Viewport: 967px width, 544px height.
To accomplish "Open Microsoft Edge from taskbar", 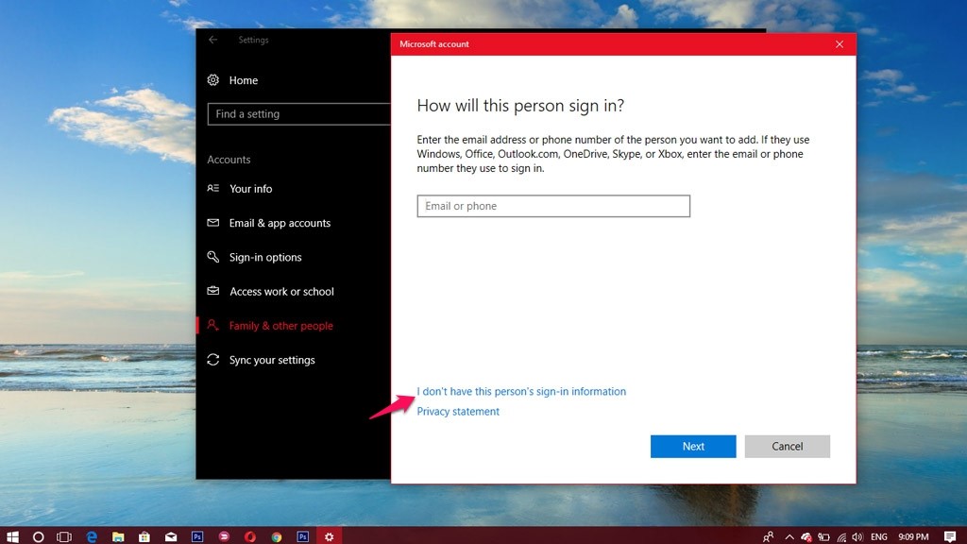I will [x=92, y=536].
